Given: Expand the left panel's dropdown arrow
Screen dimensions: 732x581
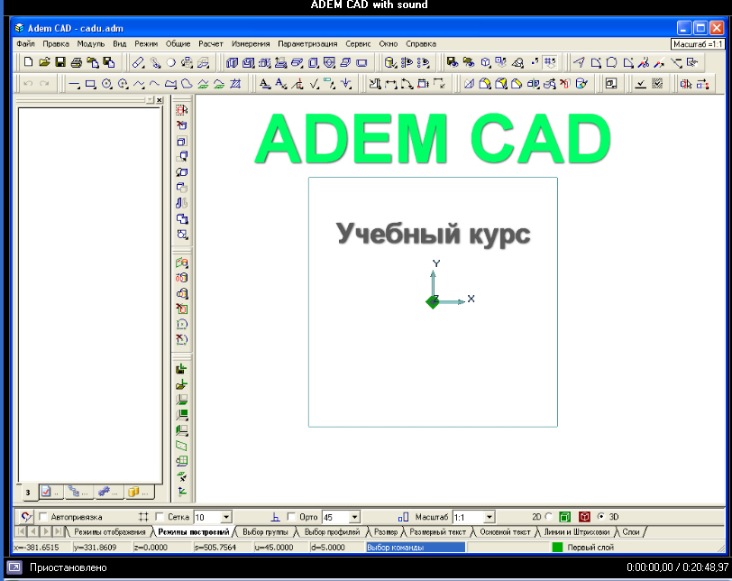Looking at the screenshot, I should (x=150, y=100).
